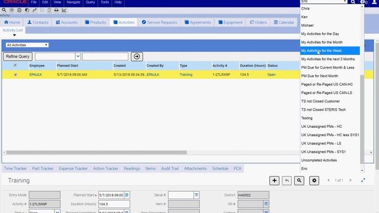Open the SR # pick icon
The height and width of the screenshot is (213, 379).
click(266, 204)
